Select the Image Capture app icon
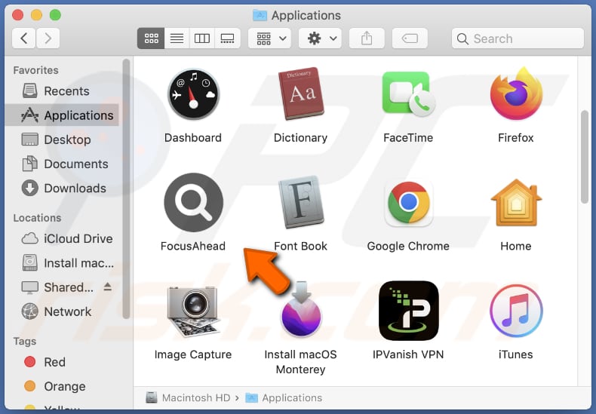 [193, 311]
